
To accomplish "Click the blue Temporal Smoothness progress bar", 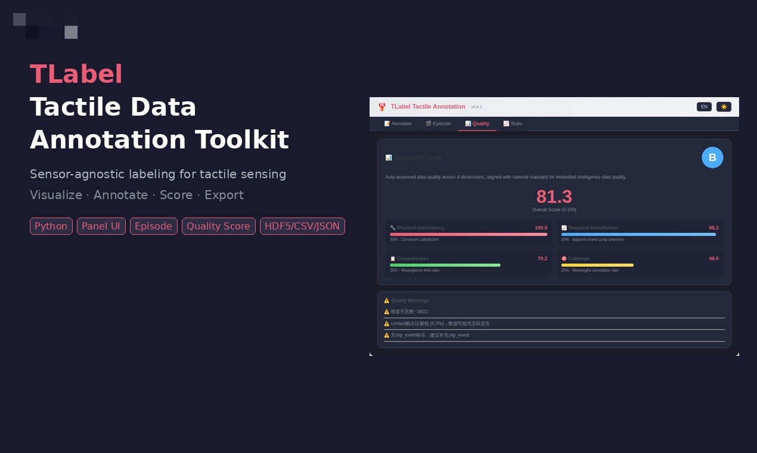I will coord(638,234).
